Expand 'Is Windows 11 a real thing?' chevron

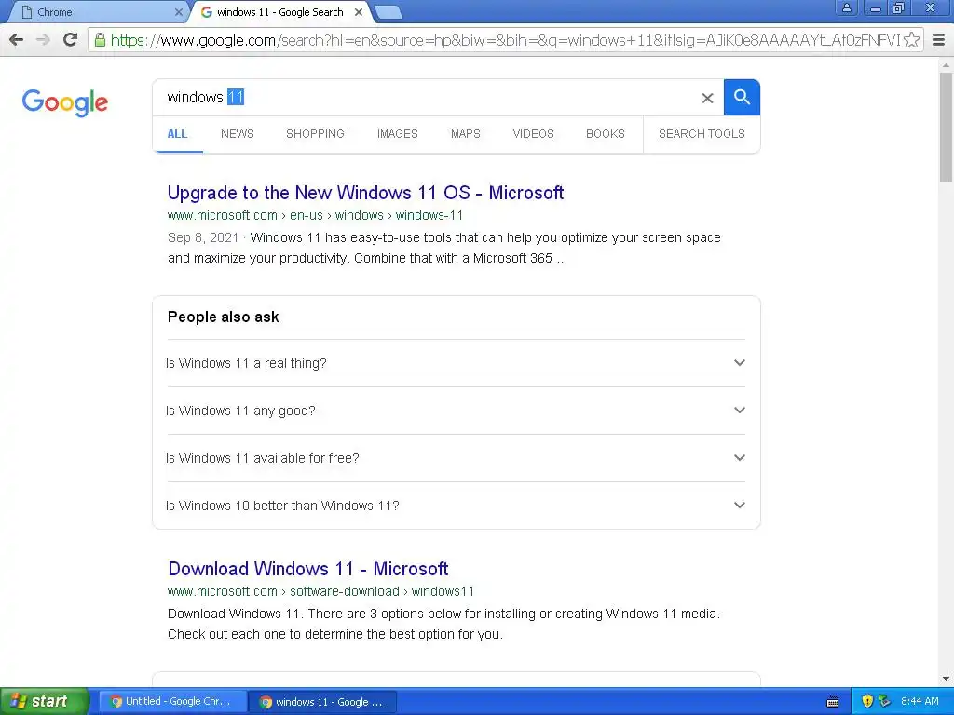tap(739, 363)
